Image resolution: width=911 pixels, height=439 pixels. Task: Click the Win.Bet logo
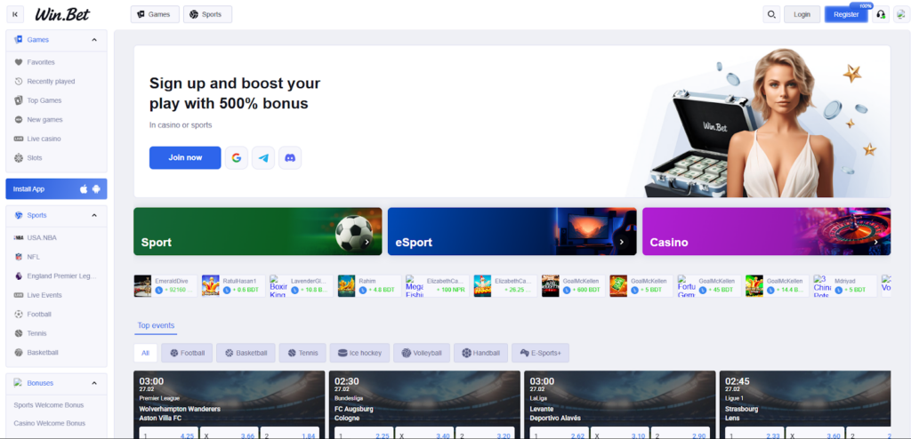pos(62,14)
